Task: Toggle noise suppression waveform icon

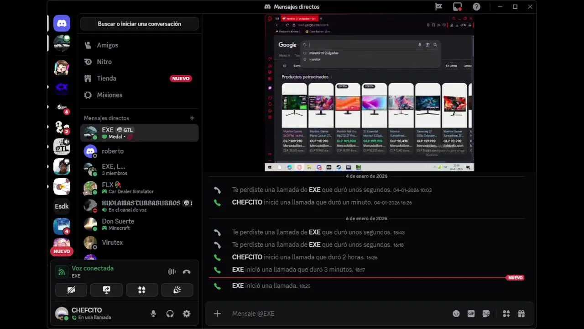Action: (172, 271)
